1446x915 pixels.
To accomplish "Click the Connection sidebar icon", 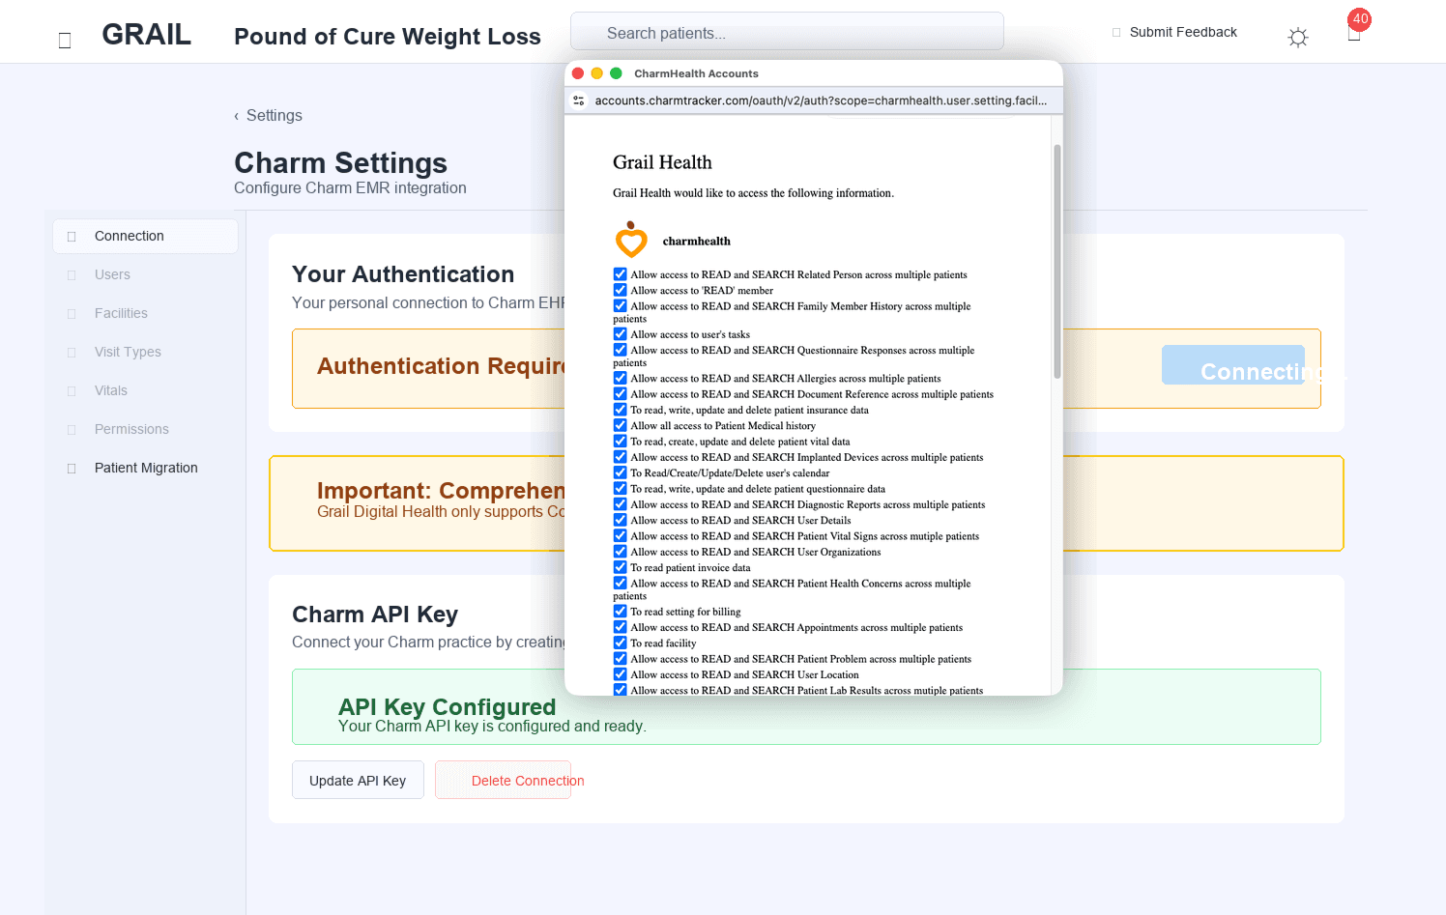I will click(x=72, y=237).
